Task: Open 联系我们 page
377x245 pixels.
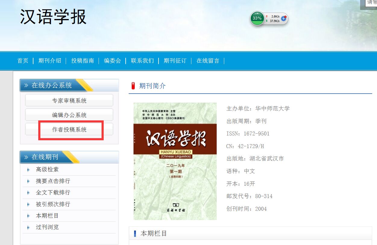Action: (x=142, y=61)
